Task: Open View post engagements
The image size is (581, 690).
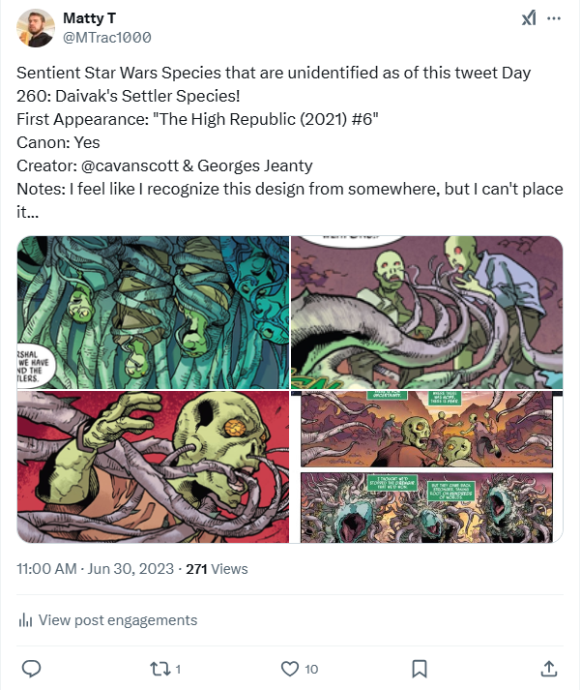Action: [118, 620]
